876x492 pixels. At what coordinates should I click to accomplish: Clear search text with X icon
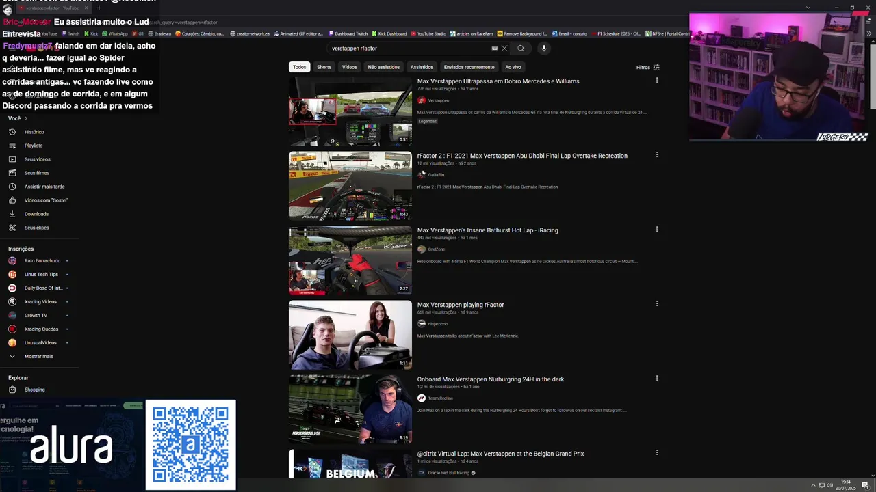coord(504,49)
